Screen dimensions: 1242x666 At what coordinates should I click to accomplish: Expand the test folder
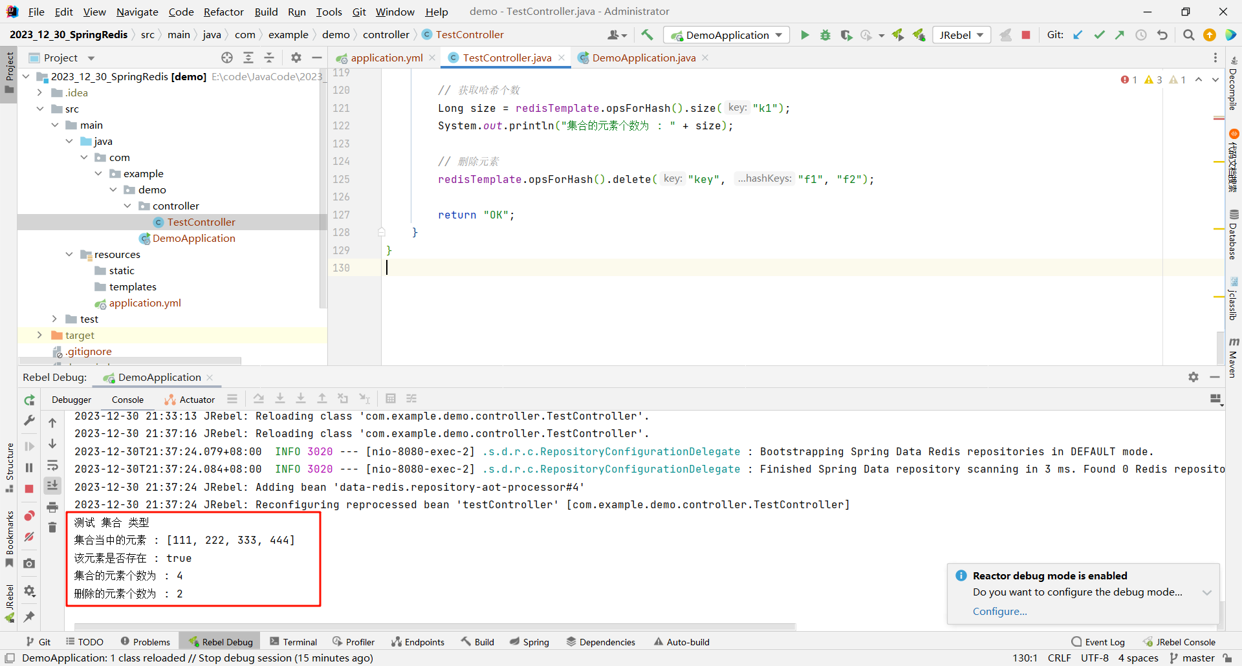pyautogui.click(x=55, y=319)
